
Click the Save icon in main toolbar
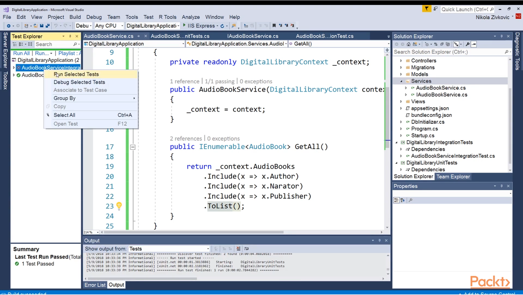tap(41, 26)
